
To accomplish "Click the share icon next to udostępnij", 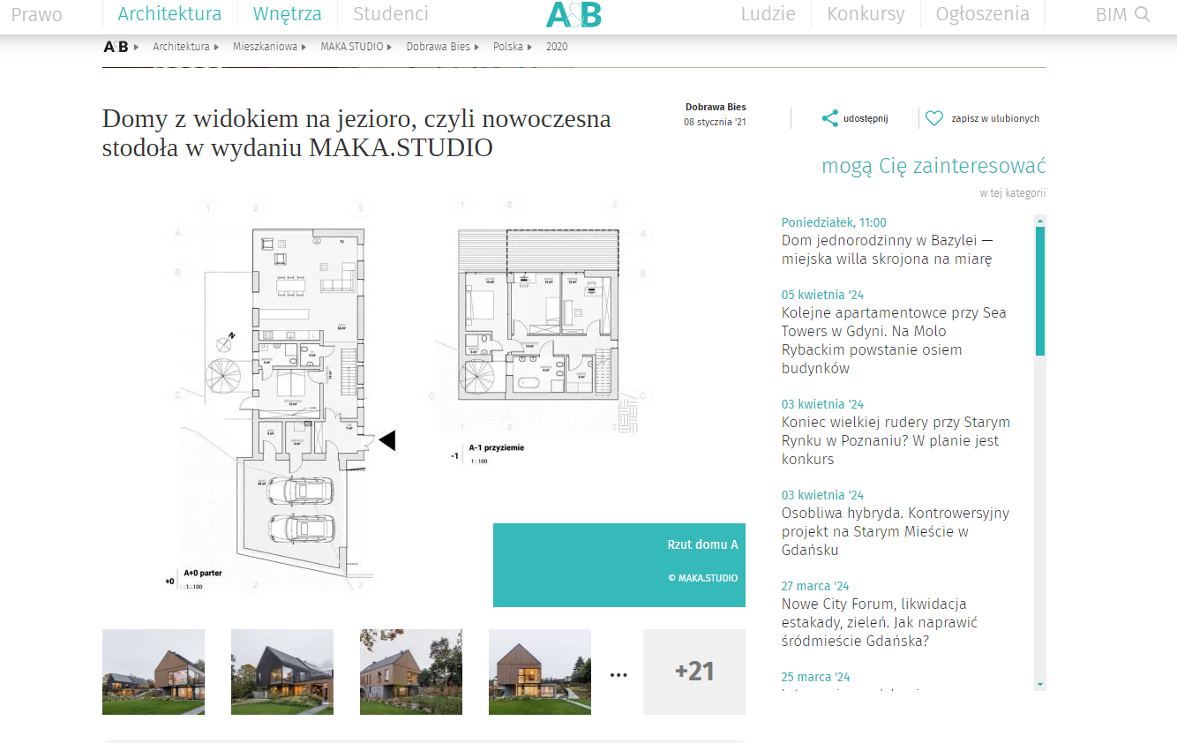I will click(x=829, y=118).
